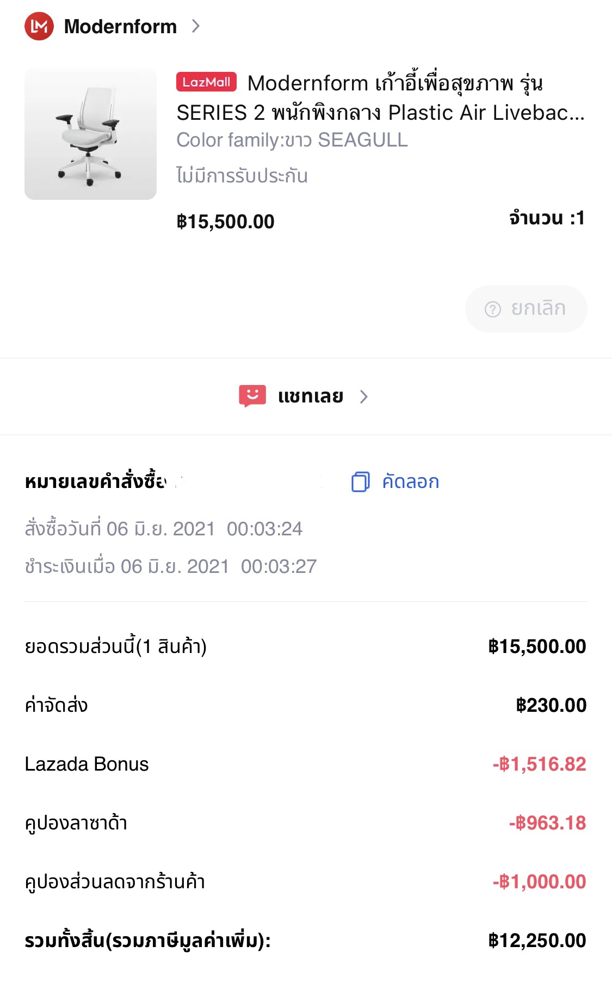Open the Modernform store name link
Image resolution: width=612 pixels, height=989 pixels.
click(x=120, y=26)
